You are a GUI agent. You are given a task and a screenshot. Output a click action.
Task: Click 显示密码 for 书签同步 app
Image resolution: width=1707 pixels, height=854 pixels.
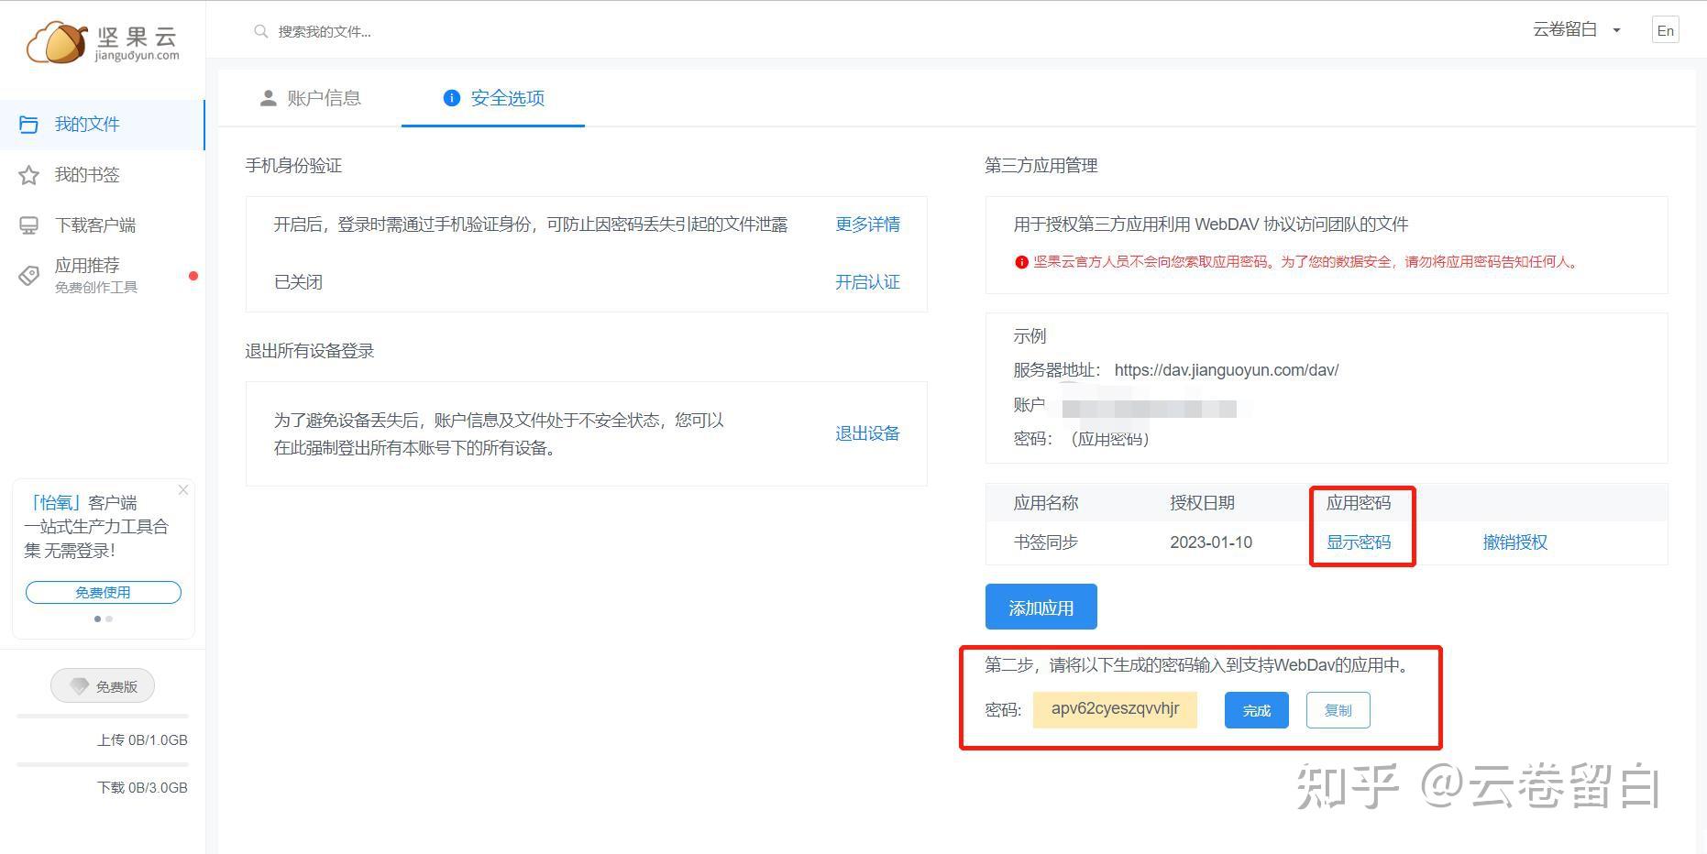click(x=1359, y=542)
